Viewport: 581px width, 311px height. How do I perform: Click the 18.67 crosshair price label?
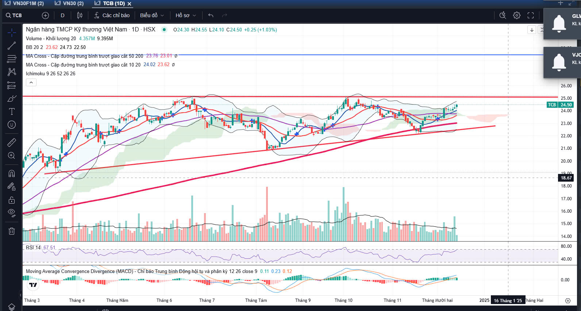[566, 178]
